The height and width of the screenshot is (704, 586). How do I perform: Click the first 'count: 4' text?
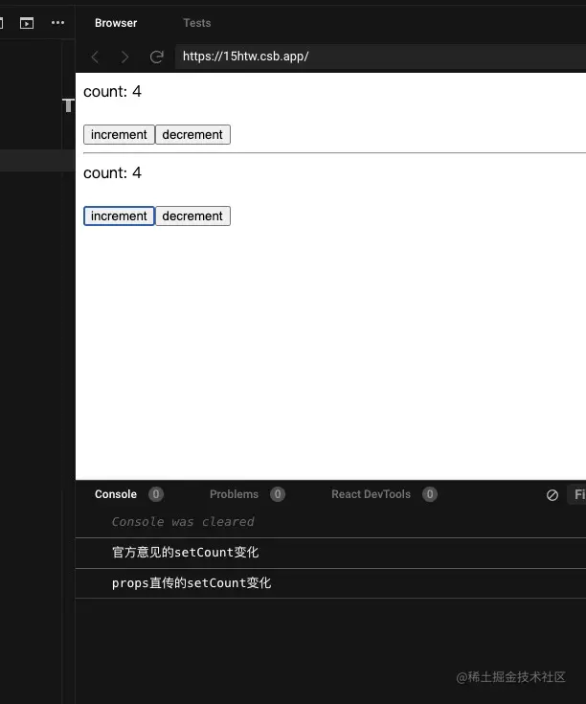click(112, 92)
